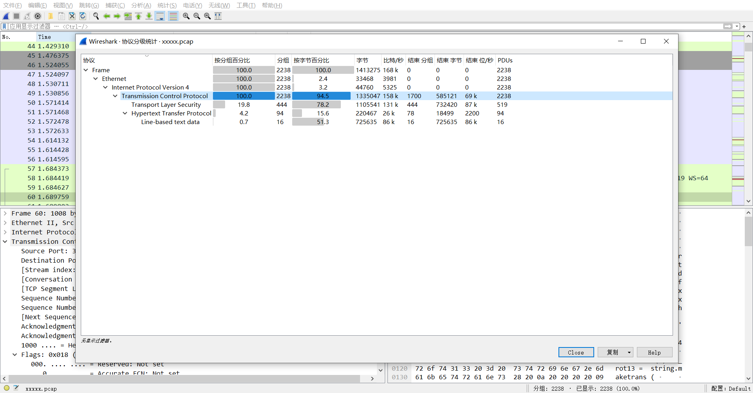Jump to the first packet
The image size is (753, 393).
[x=138, y=16]
